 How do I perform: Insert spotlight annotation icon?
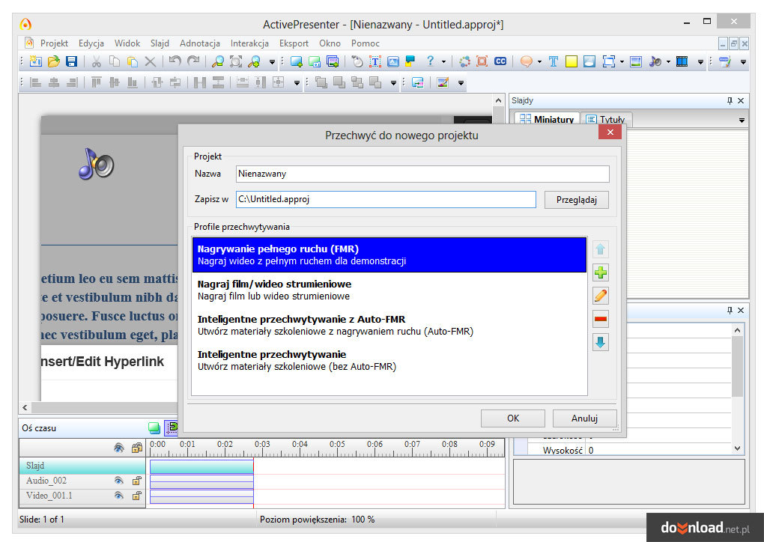click(x=589, y=61)
